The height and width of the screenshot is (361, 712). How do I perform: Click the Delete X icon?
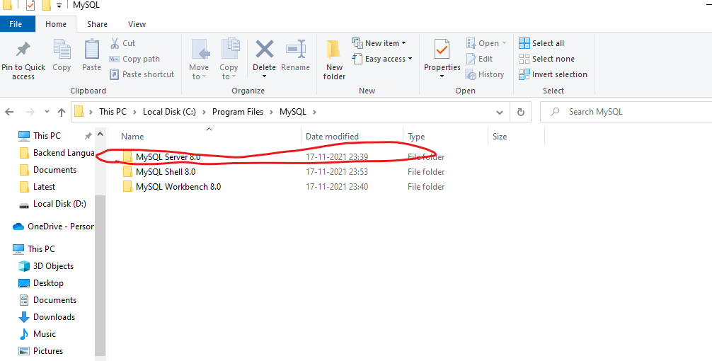[x=264, y=49]
